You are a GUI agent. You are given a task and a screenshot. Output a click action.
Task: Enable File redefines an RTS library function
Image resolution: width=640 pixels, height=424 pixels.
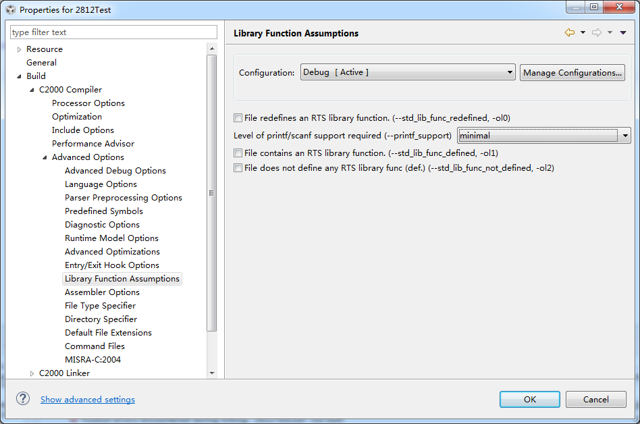[238, 118]
